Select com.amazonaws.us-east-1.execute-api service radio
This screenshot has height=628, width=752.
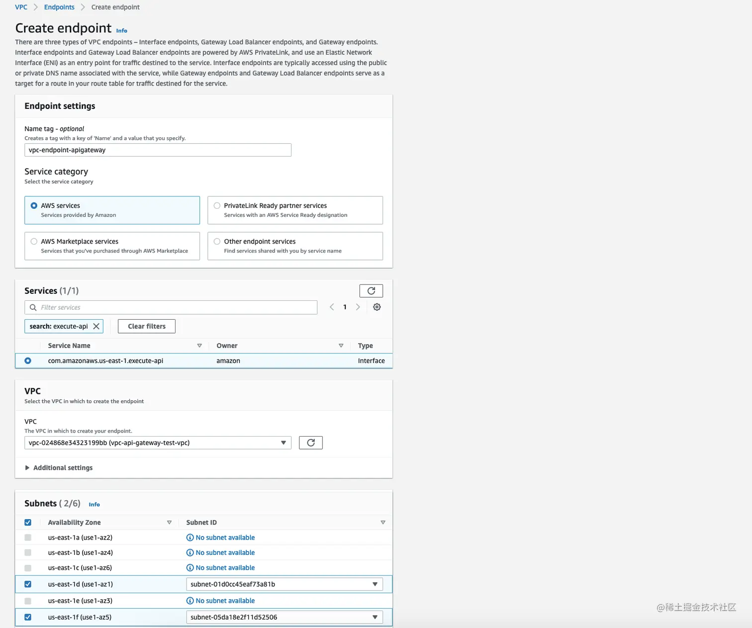pos(28,361)
